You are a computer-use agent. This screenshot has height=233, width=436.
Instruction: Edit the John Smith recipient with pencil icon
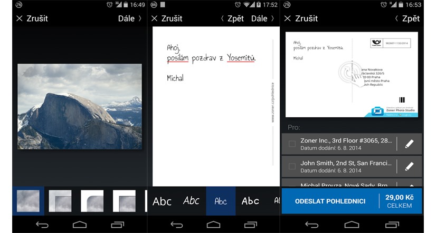(409, 167)
